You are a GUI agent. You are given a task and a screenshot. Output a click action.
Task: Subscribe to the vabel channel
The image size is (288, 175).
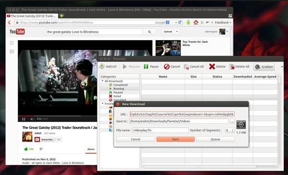click(44, 140)
